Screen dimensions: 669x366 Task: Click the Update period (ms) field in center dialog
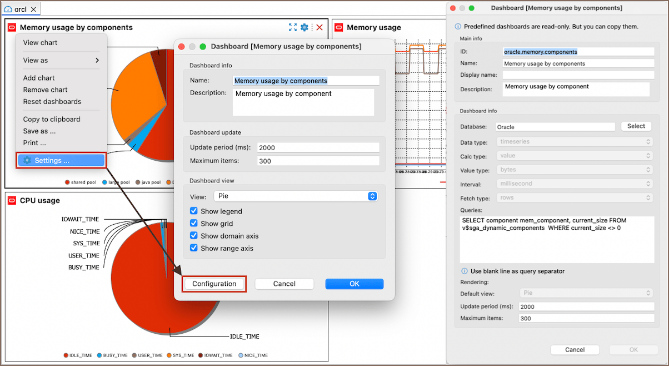[318, 147]
